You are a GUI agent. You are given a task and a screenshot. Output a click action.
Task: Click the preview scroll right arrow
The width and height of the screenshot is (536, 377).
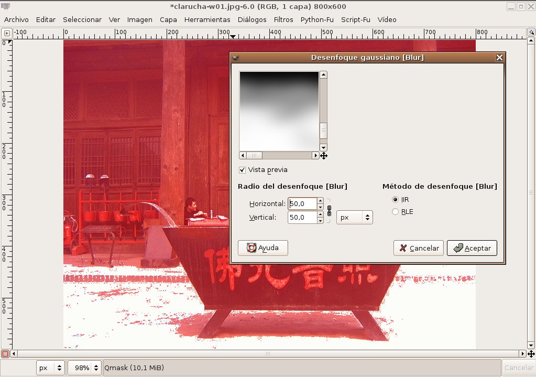[315, 155]
